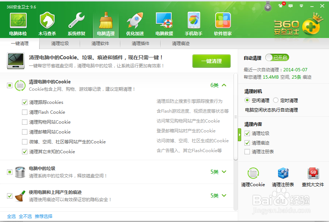Open 系统修复 wrench icon

click(76, 24)
